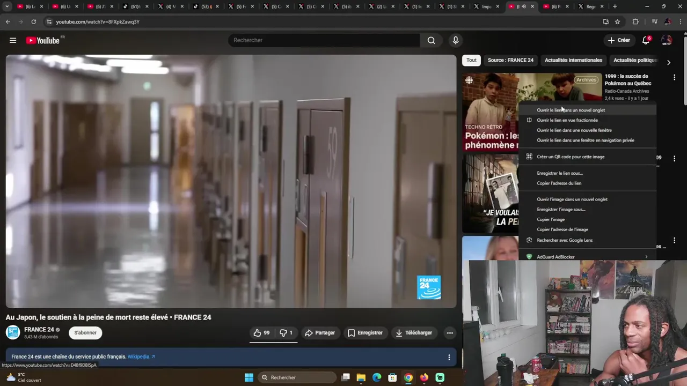Screen dimensions: 687x386
Task: Open the tab search dropdown
Action: click(7, 6)
